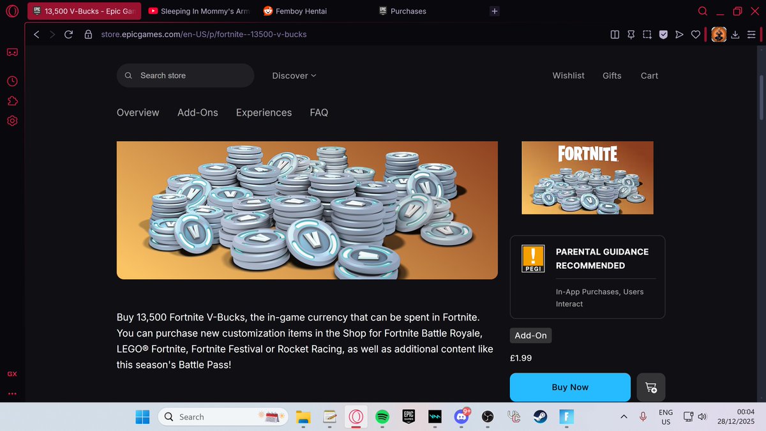This screenshot has height=431, width=766.
Task: Search tabs with the red magnifier icon
Action: pos(703,11)
